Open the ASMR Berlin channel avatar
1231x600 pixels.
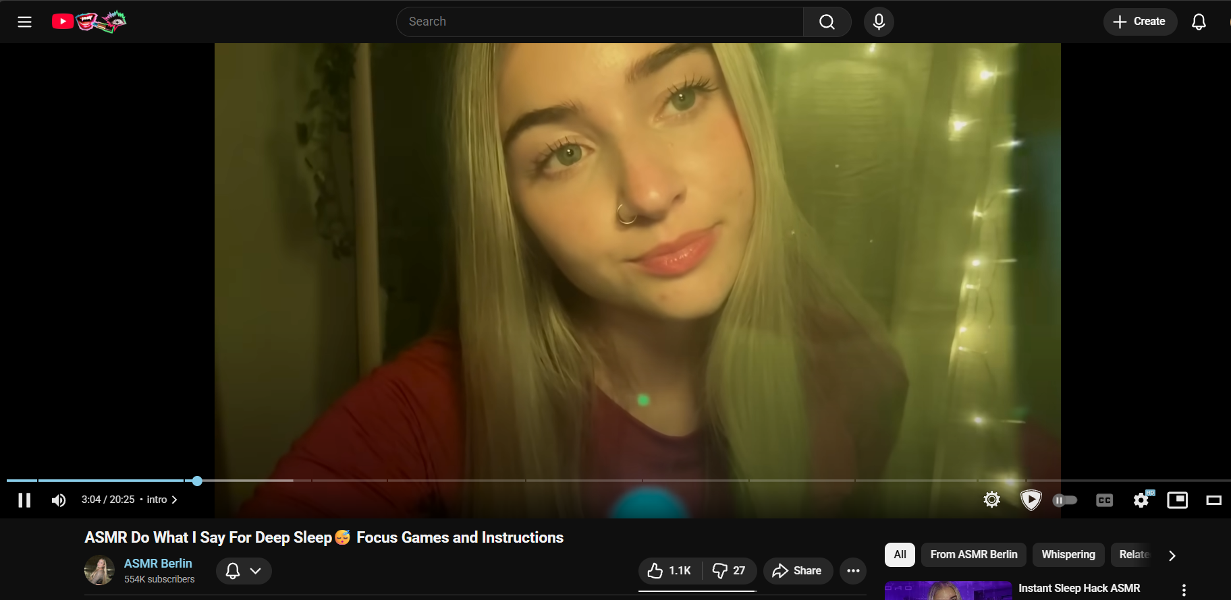tap(99, 570)
